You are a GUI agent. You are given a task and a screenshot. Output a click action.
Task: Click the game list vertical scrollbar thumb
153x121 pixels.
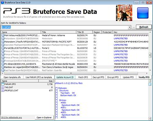pos(150,55)
